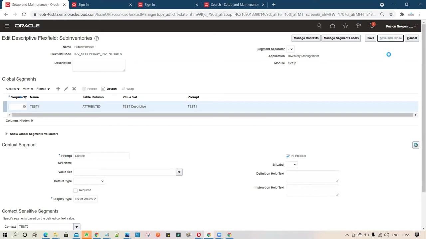Viewport: 426px width, 239px height.
Task: Open the BI Label dropdown
Action: pyautogui.click(x=291, y=165)
